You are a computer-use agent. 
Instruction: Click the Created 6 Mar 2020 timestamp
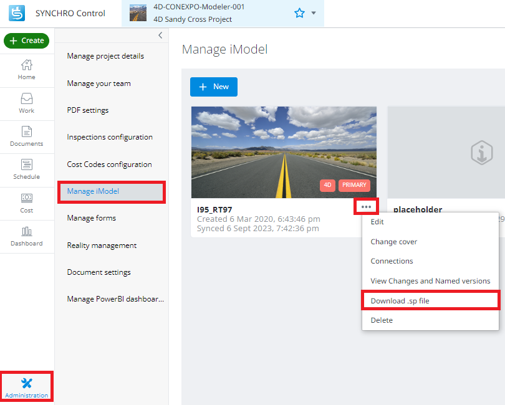coord(259,219)
